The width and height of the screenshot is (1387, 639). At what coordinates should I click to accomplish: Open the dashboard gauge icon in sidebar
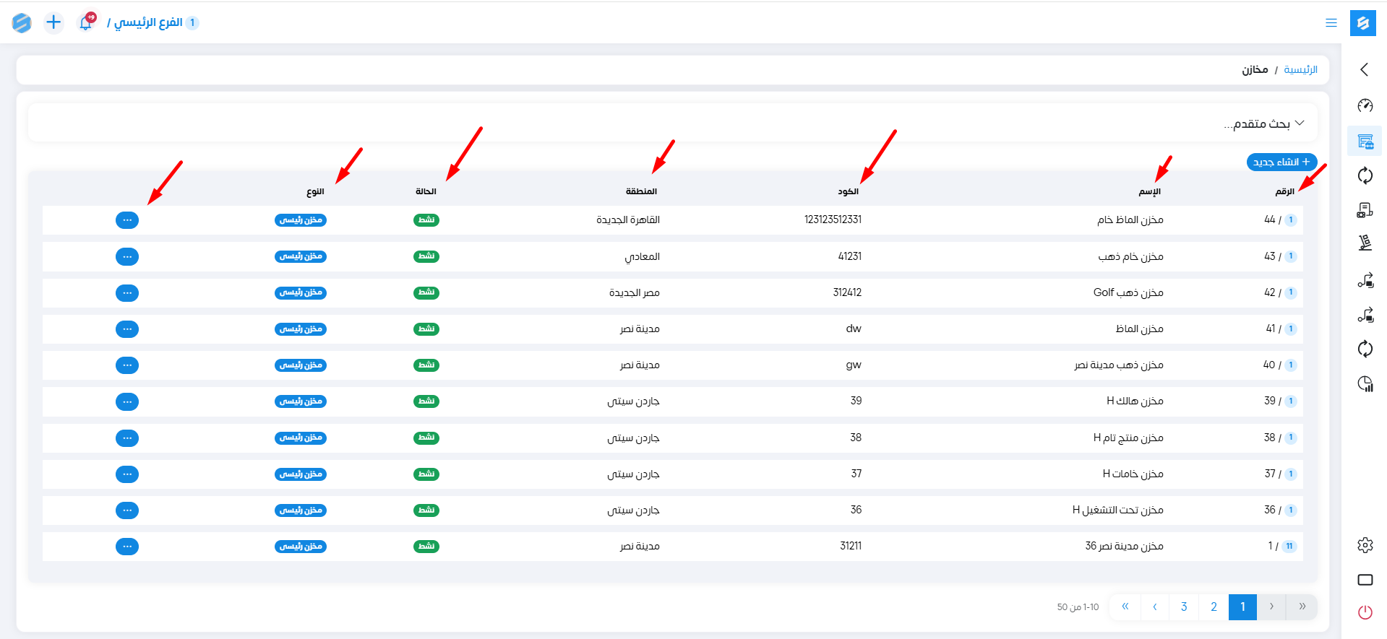pyautogui.click(x=1365, y=105)
